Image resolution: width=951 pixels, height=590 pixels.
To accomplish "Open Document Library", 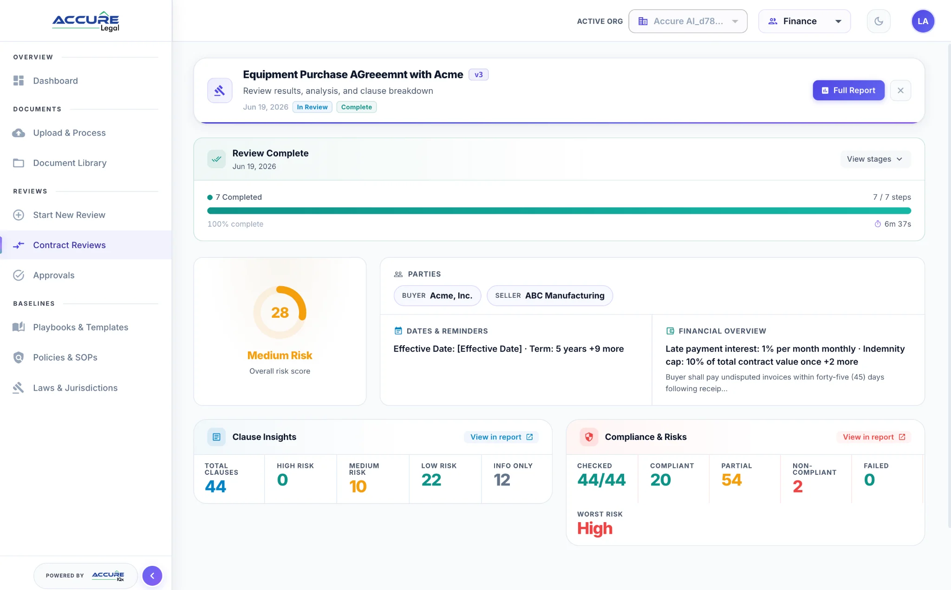I will pos(86,163).
